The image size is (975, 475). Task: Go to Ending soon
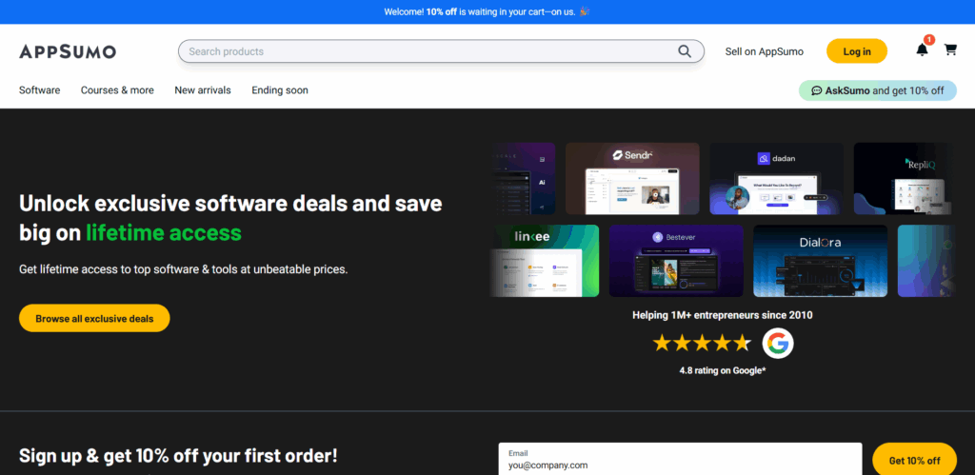pos(280,90)
